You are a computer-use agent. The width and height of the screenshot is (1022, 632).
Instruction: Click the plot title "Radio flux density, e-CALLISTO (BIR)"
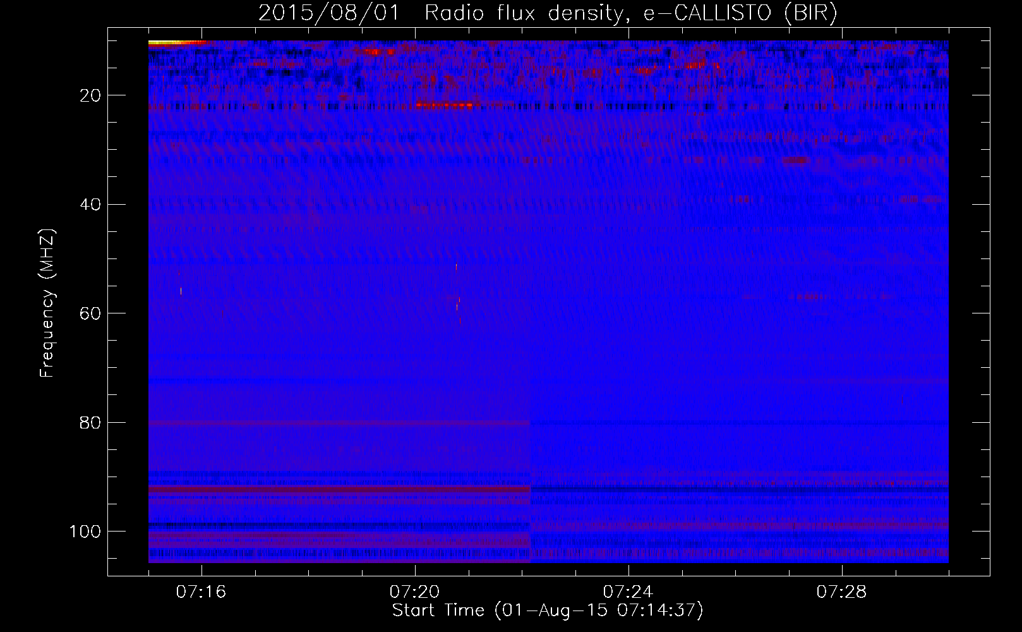(x=631, y=13)
